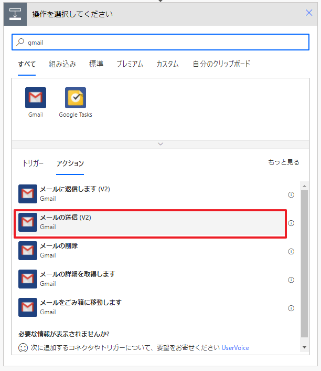Show info for メールに返信します (V2)
The width and height of the screenshot is (321, 371).
[x=291, y=195]
